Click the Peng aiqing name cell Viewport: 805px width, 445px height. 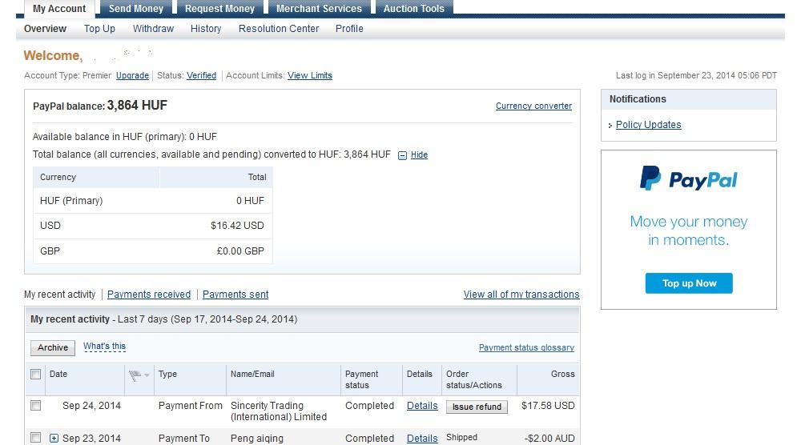click(x=256, y=439)
